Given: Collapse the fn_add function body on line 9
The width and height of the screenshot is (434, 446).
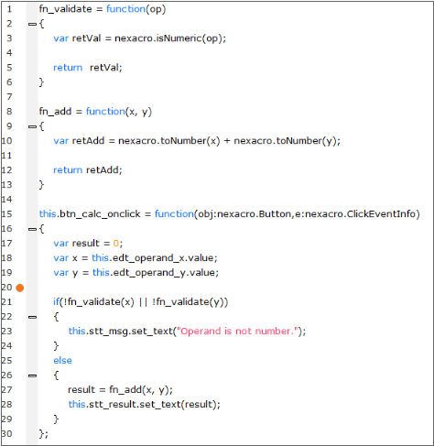Looking at the screenshot, I should click(x=32, y=126).
